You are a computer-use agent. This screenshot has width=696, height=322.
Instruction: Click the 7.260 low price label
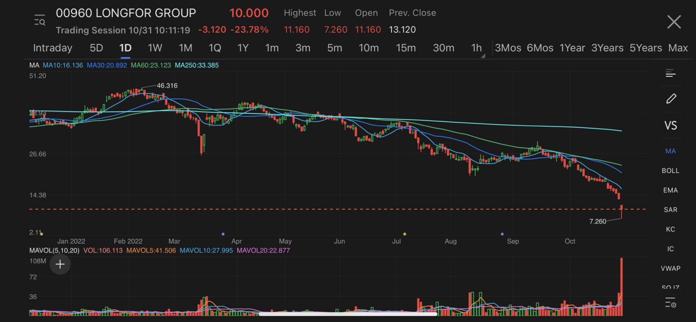click(597, 221)
